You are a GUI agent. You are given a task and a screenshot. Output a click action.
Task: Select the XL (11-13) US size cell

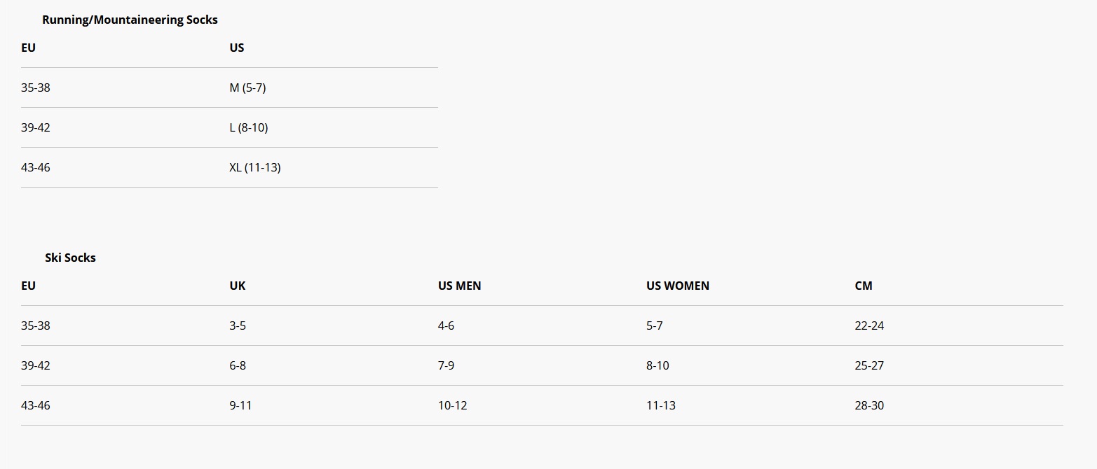(x=255, y=167)
